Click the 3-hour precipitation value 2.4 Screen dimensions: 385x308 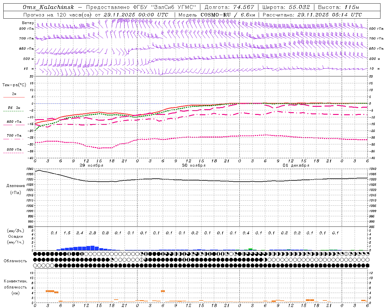click(80, 233)
